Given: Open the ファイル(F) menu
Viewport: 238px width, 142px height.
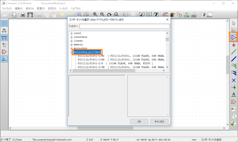Looking at the screenshot, I should click(7, 9).
